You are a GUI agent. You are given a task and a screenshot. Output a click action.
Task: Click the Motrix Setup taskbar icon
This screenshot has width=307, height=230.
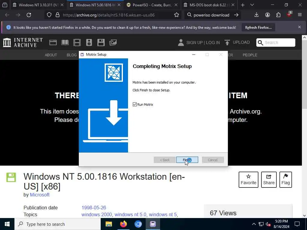pyautogui.click(x=153, y=224)
